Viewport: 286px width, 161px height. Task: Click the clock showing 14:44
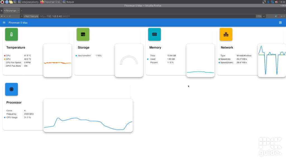pos(282,2)
